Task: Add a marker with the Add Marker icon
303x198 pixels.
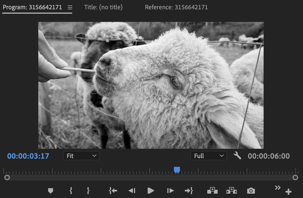Action: pyautogui.click(x=50, y=191)
